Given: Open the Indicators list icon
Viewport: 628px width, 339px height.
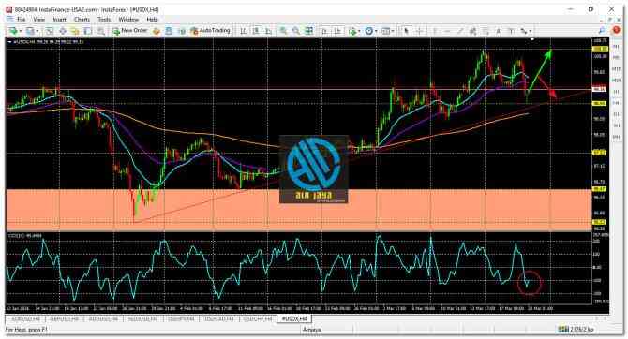Looking at the screenshot, I should [352, 31].
